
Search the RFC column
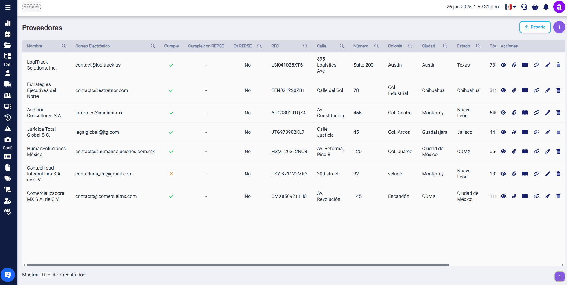[305, 46]
